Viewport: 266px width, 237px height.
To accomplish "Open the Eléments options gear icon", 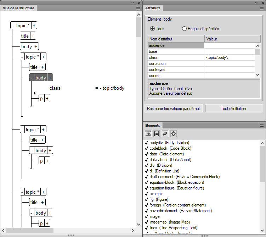I will [174, 134].
